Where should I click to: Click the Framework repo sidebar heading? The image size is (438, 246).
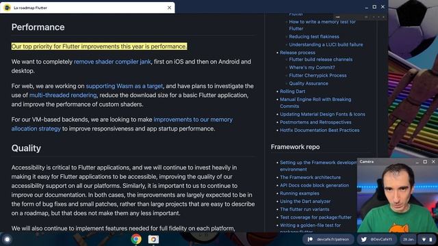[295, 147]
